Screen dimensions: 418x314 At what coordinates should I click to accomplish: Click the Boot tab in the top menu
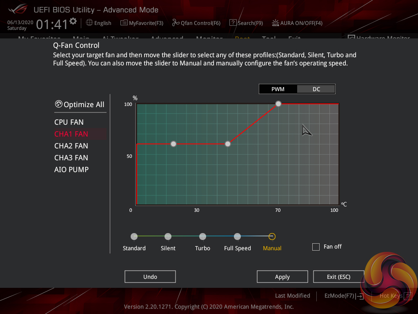(x=242, y=37)
